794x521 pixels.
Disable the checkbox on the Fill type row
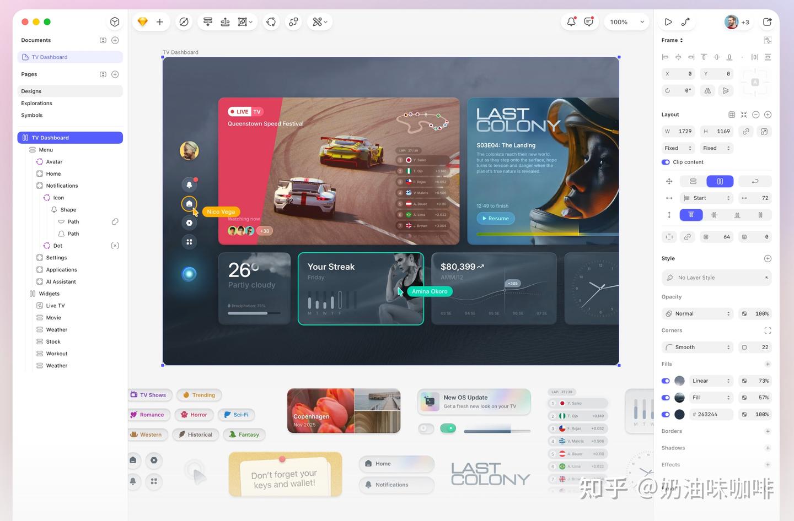coord(666,398)
